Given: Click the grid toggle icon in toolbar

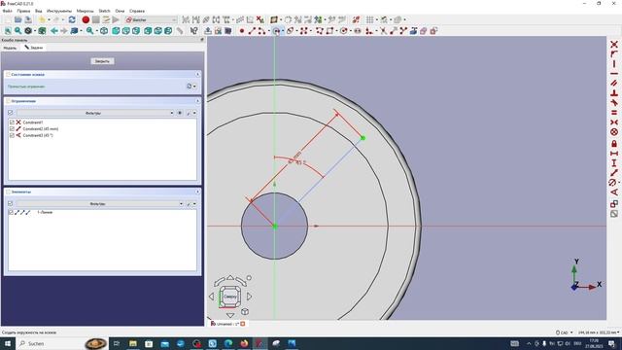Looking at the screenshot, I should click(369, 19).
